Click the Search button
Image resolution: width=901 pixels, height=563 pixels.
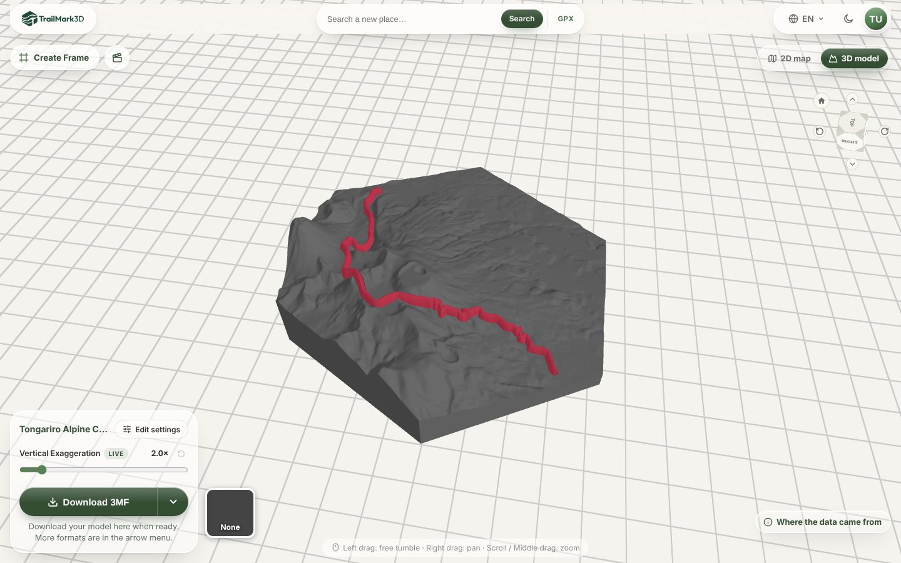point(522,19)
